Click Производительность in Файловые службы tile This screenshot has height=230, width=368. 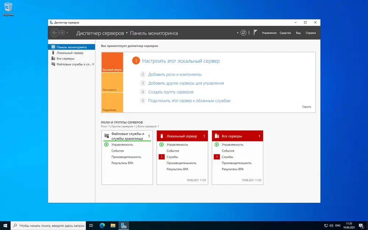pos(126,157)
